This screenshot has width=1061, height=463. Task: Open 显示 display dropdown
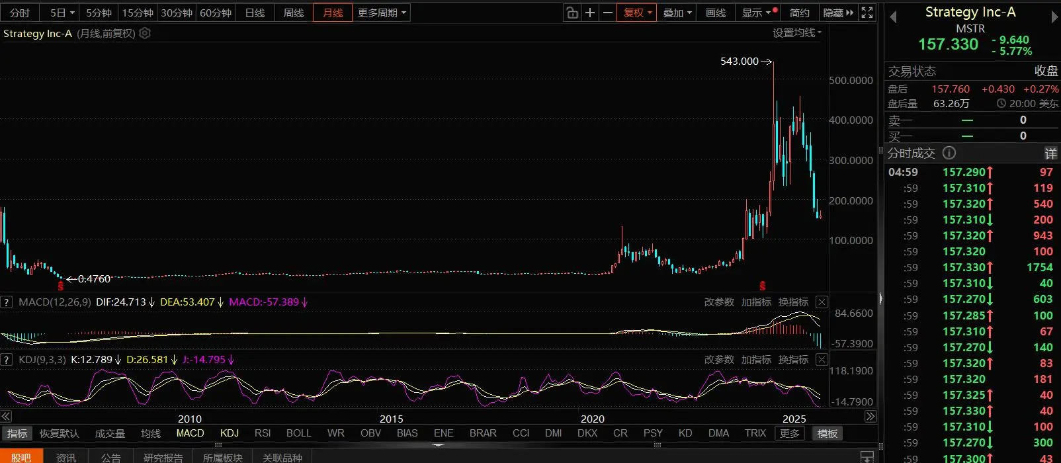click(x=755, y=13)
